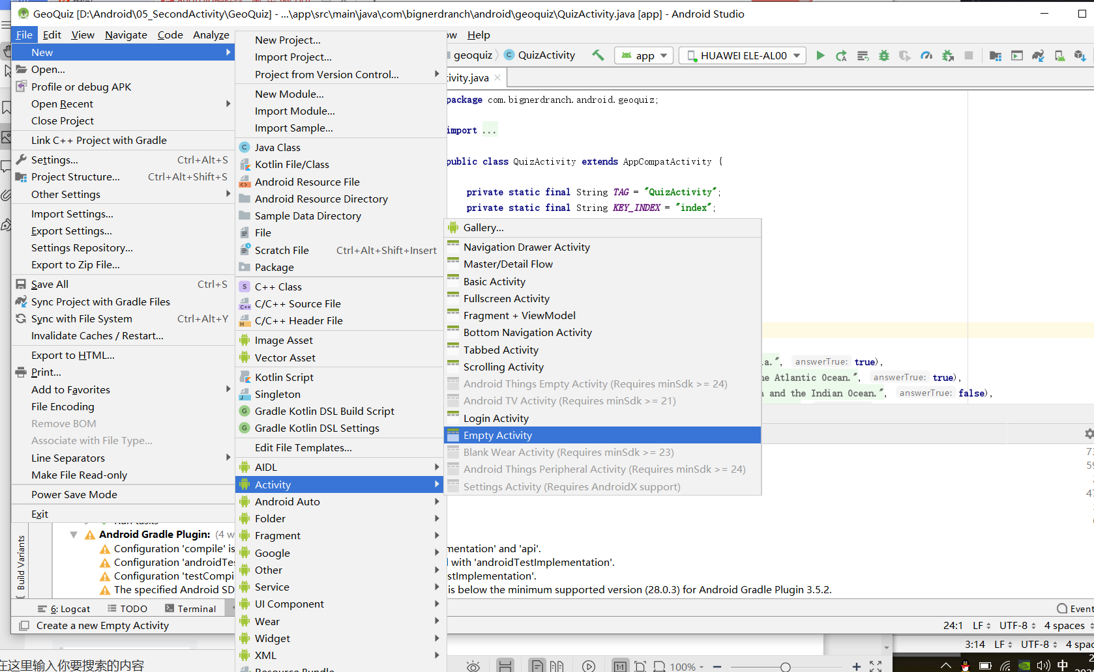Choose Android Resource File
The image size is (1094, 672).
339,182
